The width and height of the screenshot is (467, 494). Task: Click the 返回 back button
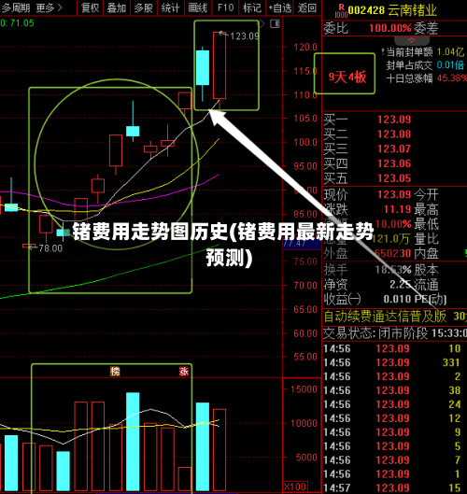pyautogui.click(x=307, y=7)
